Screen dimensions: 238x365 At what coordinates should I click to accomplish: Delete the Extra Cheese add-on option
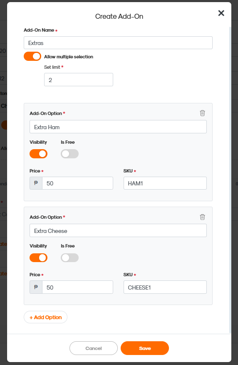click(203, 217)
